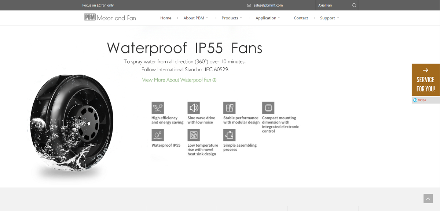Click the sales@pbmmf.com email link
440x211 pixels.
coord(268,5)
